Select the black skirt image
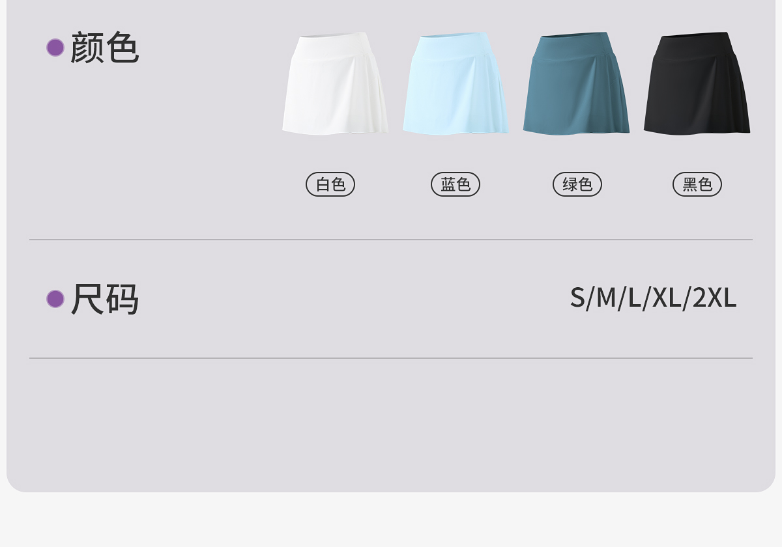The height and width of the screenshot is (547, 782). pyautogui.click(x=697, y=83)
